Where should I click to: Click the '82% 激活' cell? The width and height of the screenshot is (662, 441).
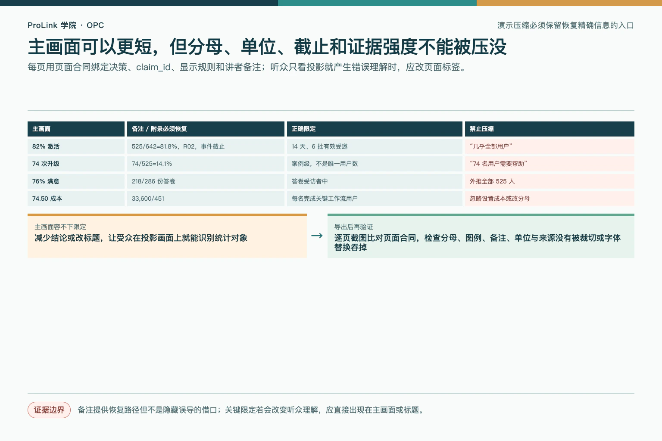(76, 146)
